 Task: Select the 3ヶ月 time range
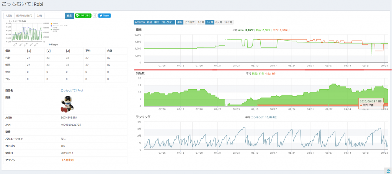210,22
